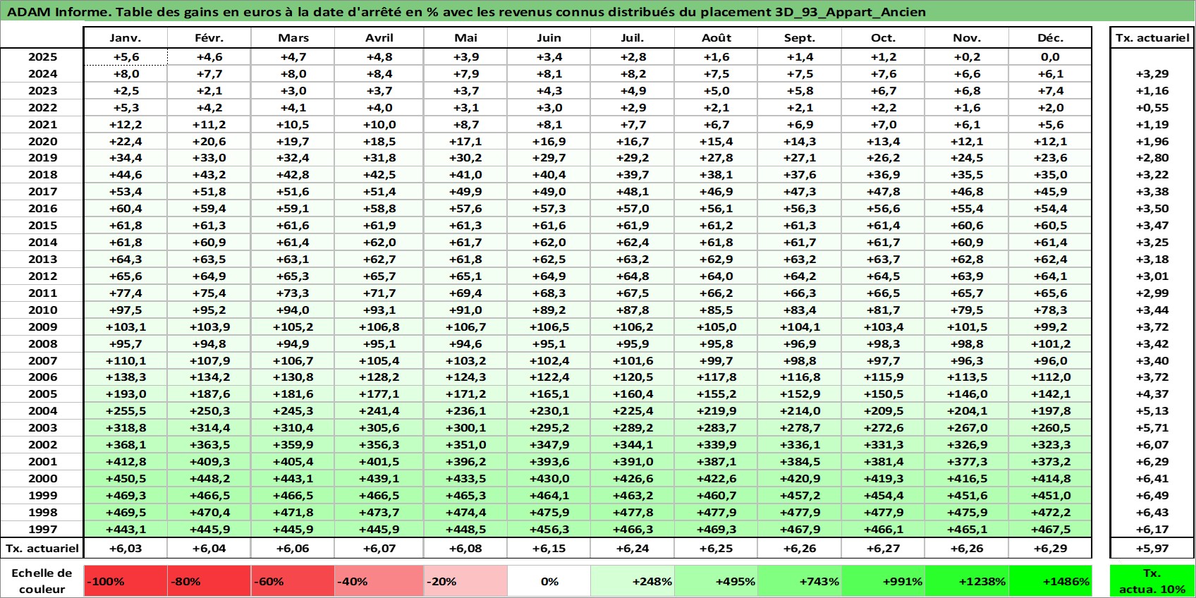Select the May 2003 cell '+300,1'

pos(465,427)
